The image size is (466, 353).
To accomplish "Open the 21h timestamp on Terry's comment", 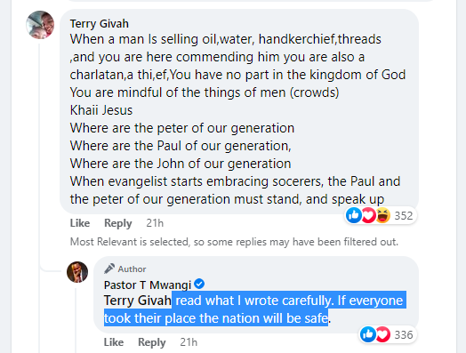I will (155, 223).
